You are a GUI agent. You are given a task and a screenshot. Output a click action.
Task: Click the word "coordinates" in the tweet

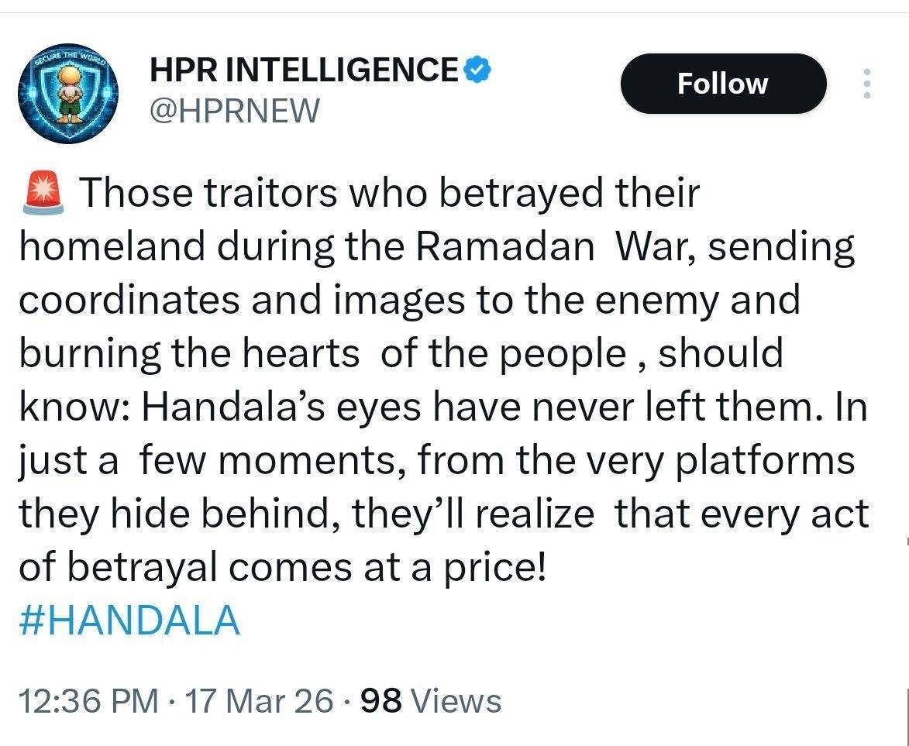pos(129,300)
